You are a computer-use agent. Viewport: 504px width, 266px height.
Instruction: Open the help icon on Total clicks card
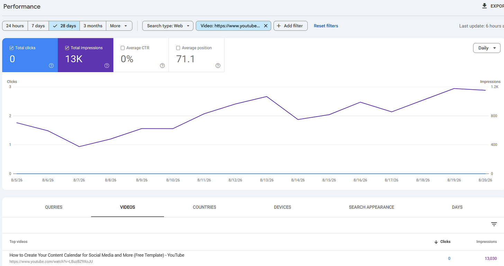[x=51, y=66]
